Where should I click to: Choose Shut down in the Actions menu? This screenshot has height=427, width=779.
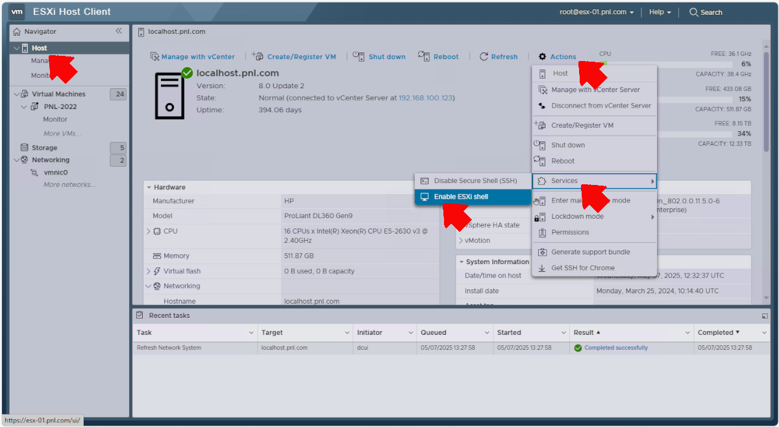[x=594, y=145]
